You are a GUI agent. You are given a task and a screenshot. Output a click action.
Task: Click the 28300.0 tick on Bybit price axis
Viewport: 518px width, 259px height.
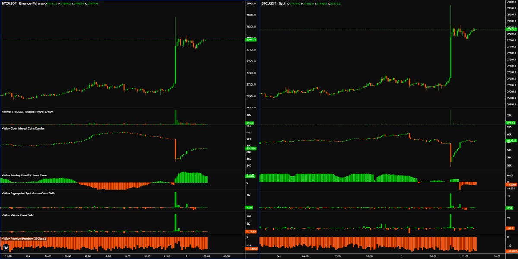512,8
